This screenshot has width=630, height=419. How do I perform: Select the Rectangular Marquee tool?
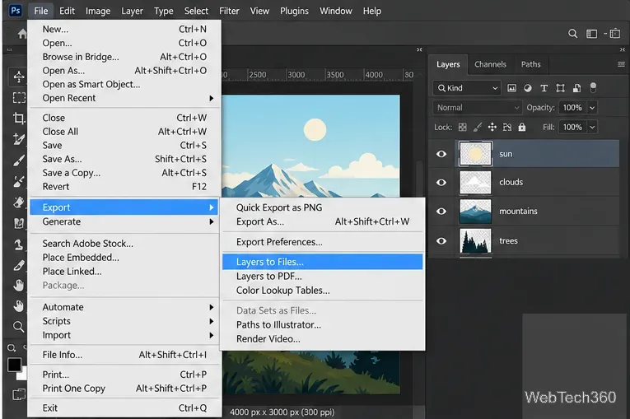click(x=18, y=98)
